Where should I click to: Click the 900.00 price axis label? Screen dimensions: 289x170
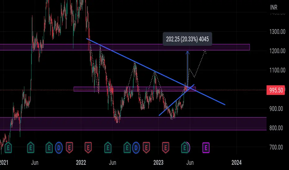(276, 109)
